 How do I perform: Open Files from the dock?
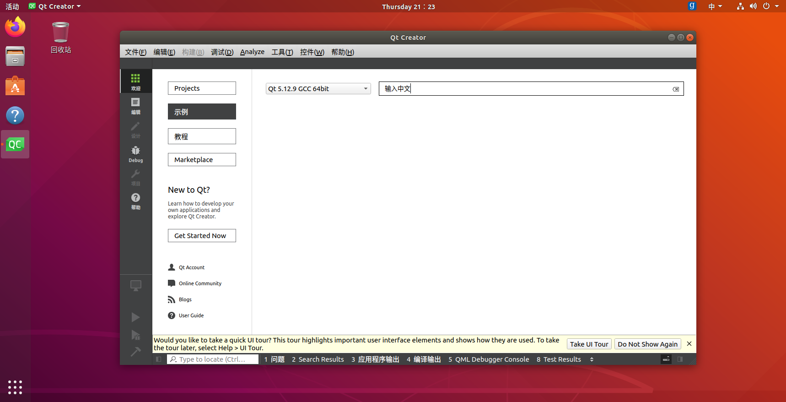point(15,56)
